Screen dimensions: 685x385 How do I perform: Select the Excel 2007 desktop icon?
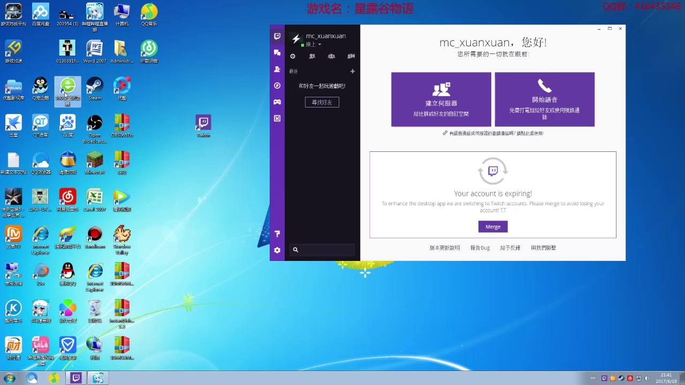(x=95, y=200)
